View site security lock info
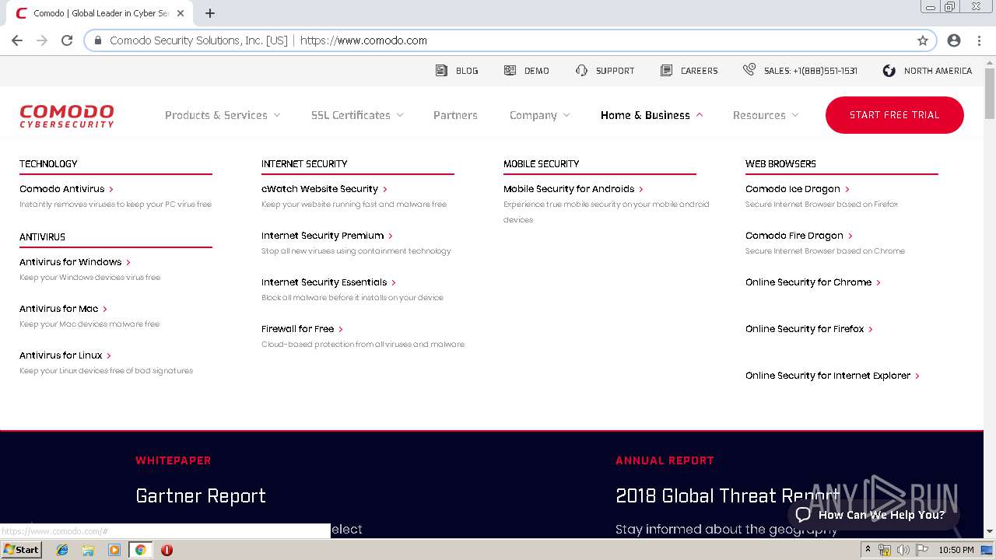The height and width of the screenshot is (560, 996). (98, 40)
